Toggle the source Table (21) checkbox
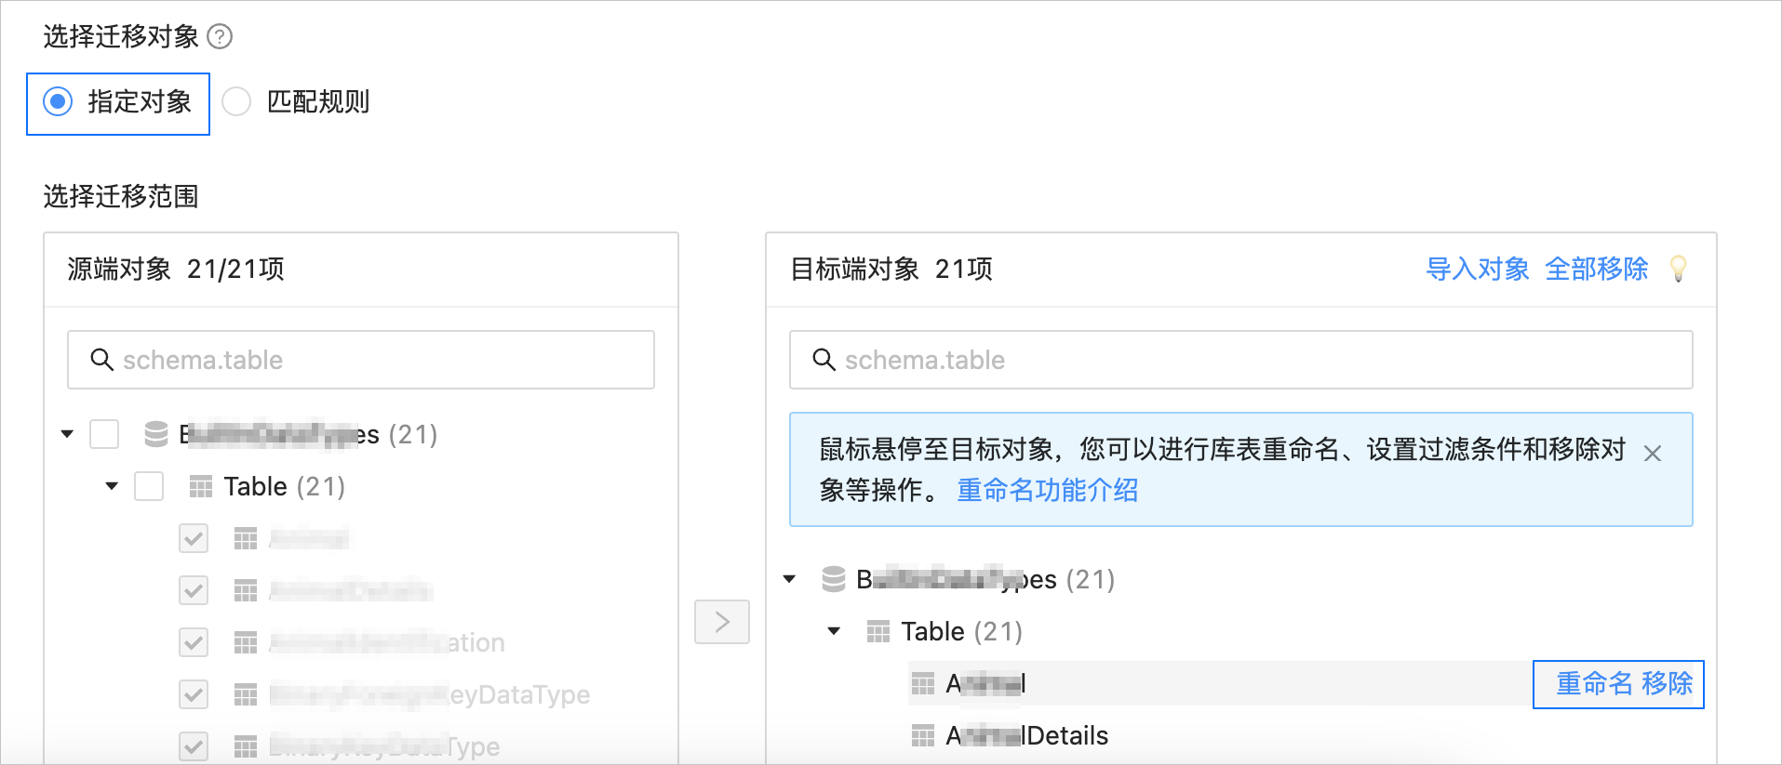 coord(149,486)
